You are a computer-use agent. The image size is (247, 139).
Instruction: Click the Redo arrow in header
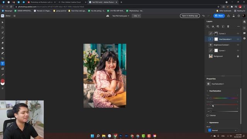pos(208,16)
